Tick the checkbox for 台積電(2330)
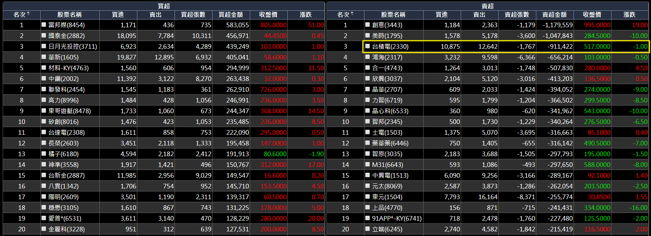The image size is (651, 236). 368,46
